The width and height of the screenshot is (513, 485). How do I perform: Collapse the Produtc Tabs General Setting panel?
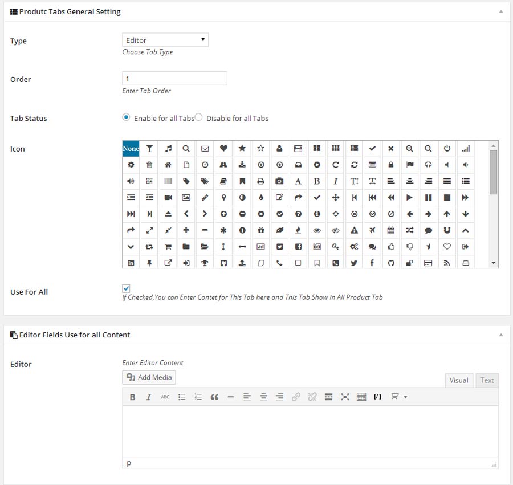pyautogui.click(x=500, y=11)
